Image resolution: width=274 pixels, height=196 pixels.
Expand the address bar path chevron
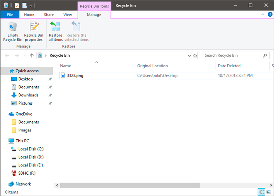click(x=46, y=56)
